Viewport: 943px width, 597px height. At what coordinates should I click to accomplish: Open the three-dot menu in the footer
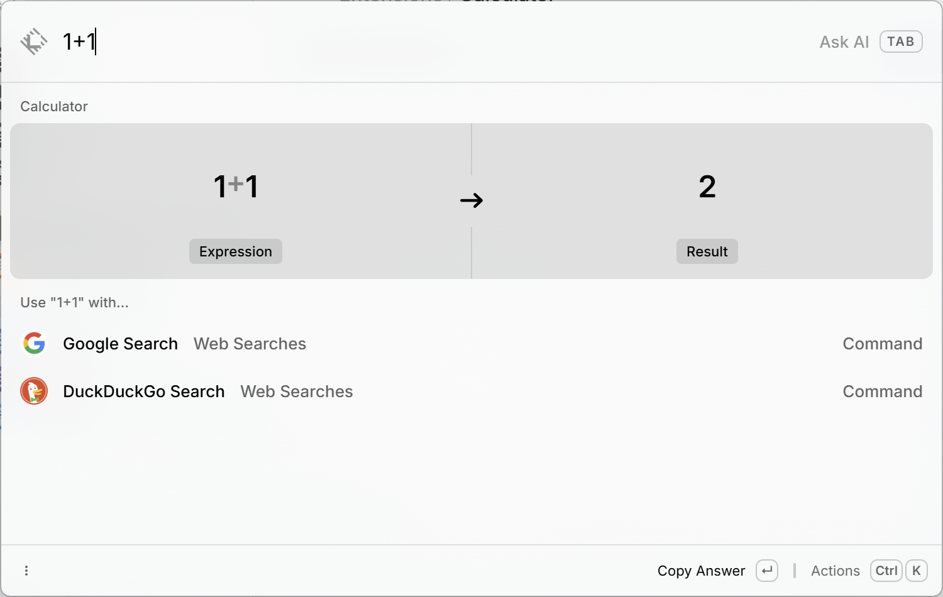[26, 571]
